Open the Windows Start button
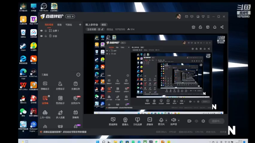The height and width of the screenshot is (143, 255). [98, 142]
